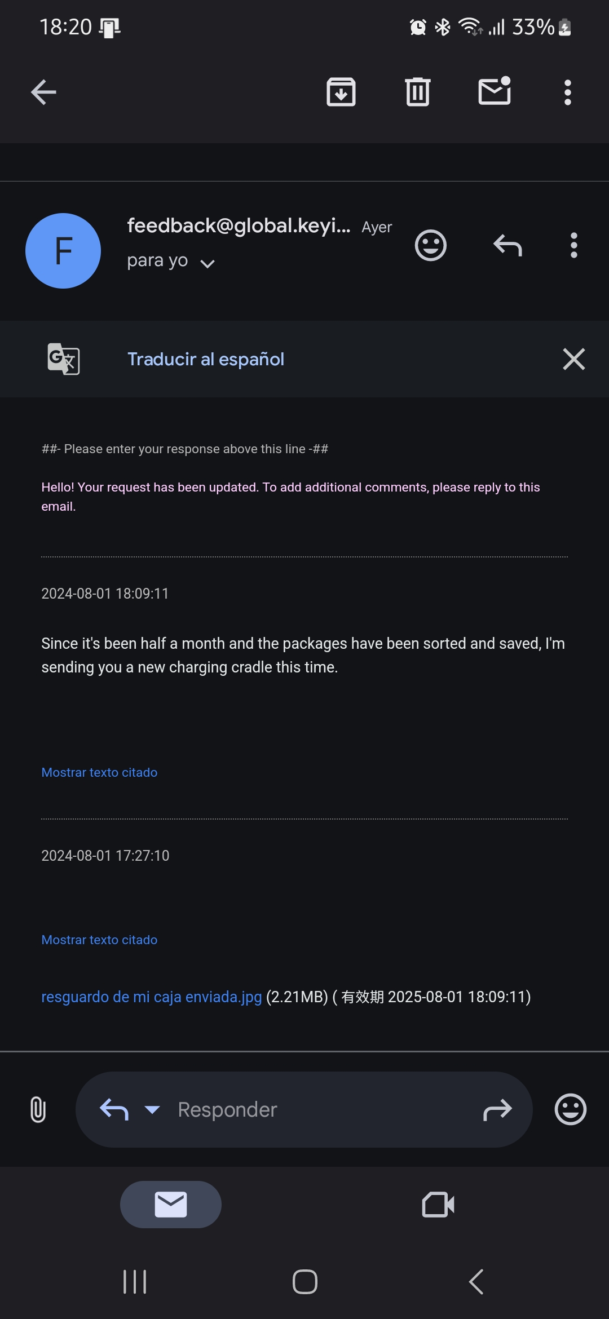This screenshot has width=609, height=1319.
Task: Add an emoji reaction to the message
Action: 430,245
